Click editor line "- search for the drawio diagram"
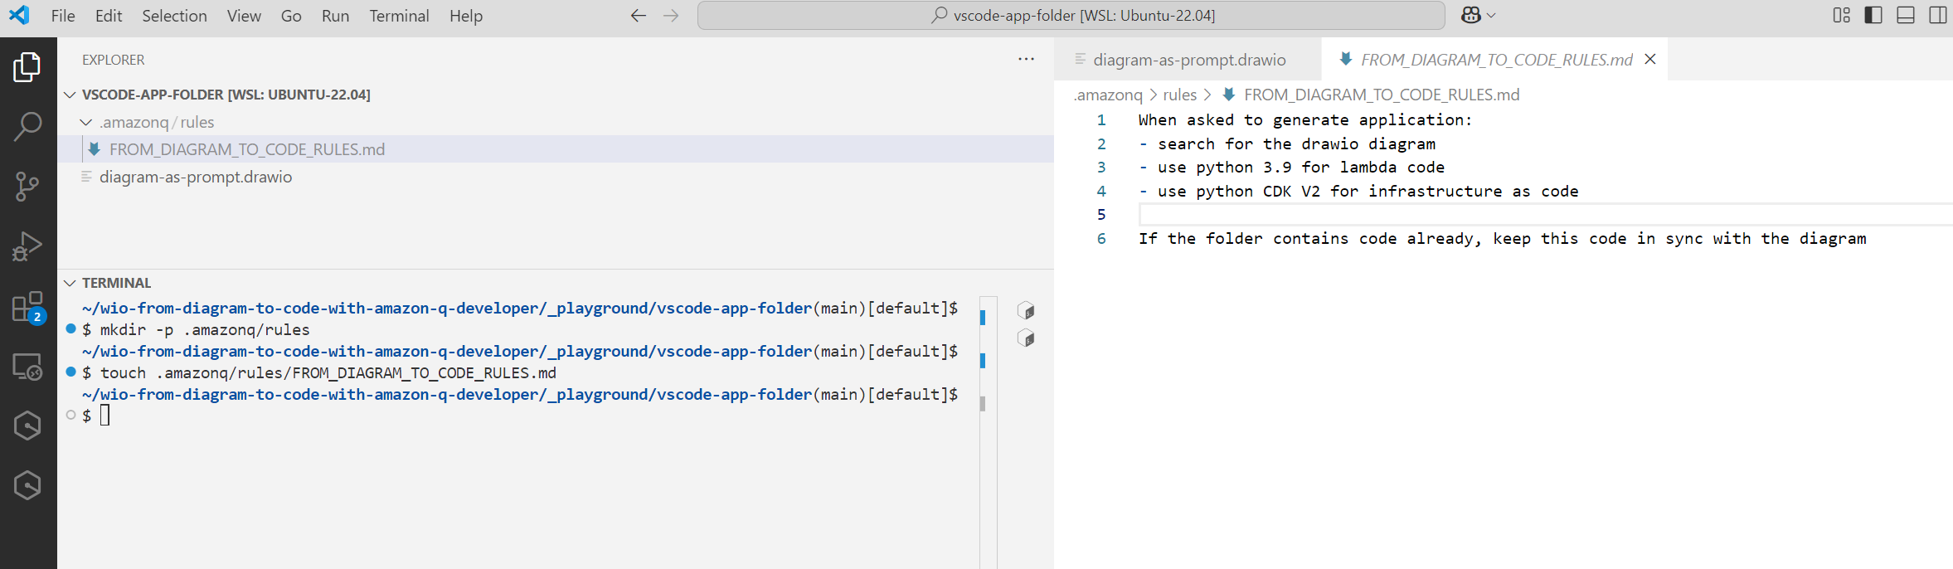Viewport: 1953px width, 569px height. [1286, 144]
